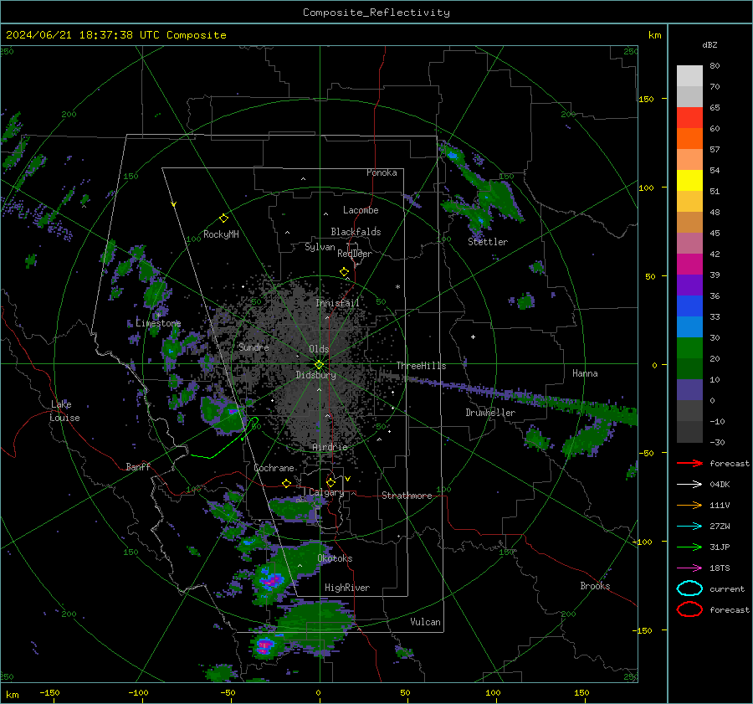Click the red forecast ellipse icon
Screen dimensions: 753x704
(689, 609)
